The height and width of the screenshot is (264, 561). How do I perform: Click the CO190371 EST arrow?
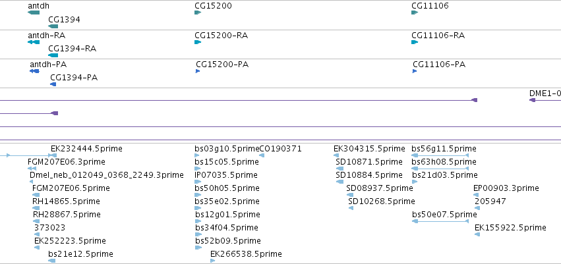coord(262,155)
